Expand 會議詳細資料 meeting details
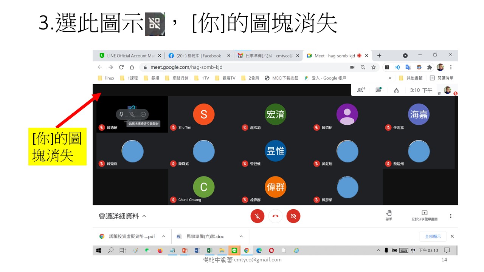Screen dimensions: 484x272 pyautogui.click(x=122, y=216)
